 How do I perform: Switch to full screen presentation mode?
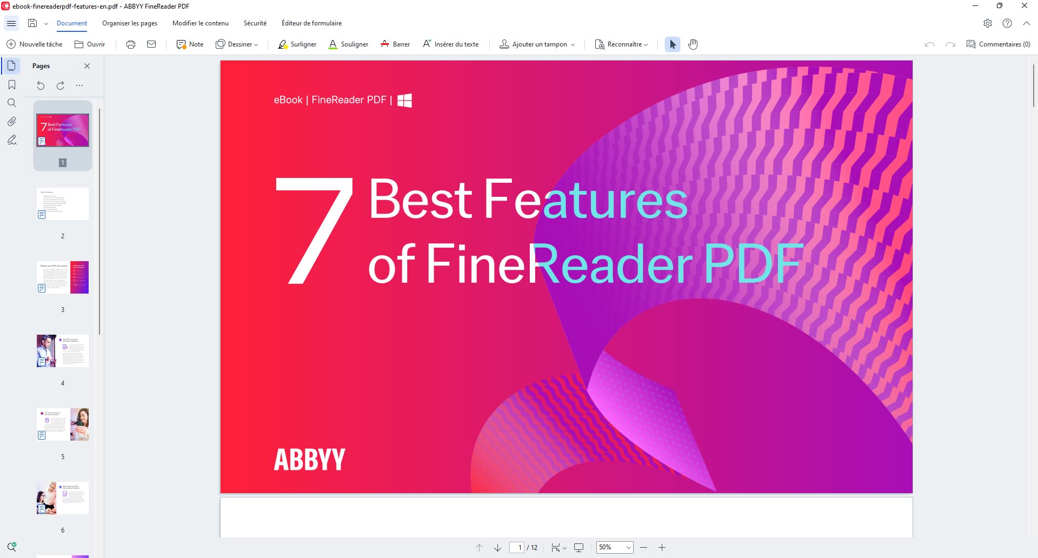coord(579,548)
